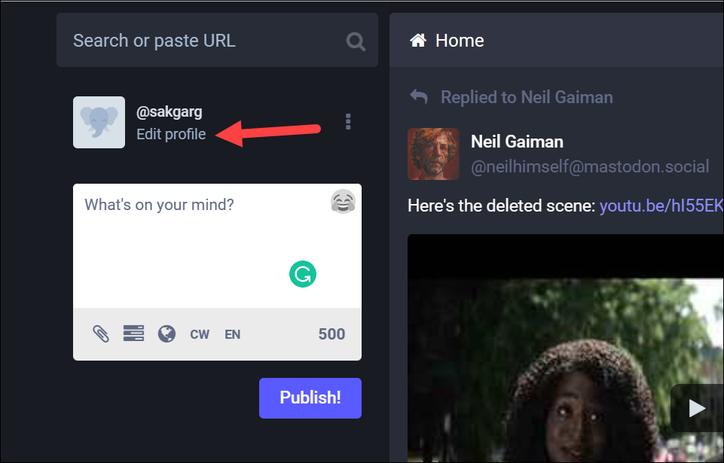
Task: Click the search magnifier icon
Action: point(356,41)
